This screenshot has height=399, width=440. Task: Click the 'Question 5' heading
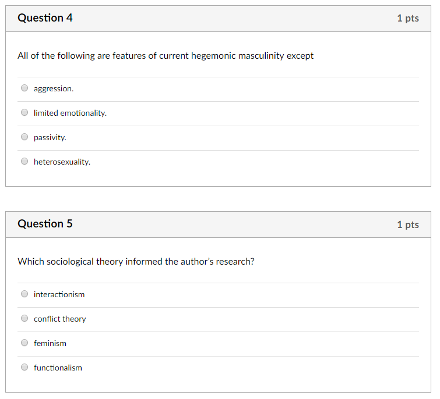(45, 224)
